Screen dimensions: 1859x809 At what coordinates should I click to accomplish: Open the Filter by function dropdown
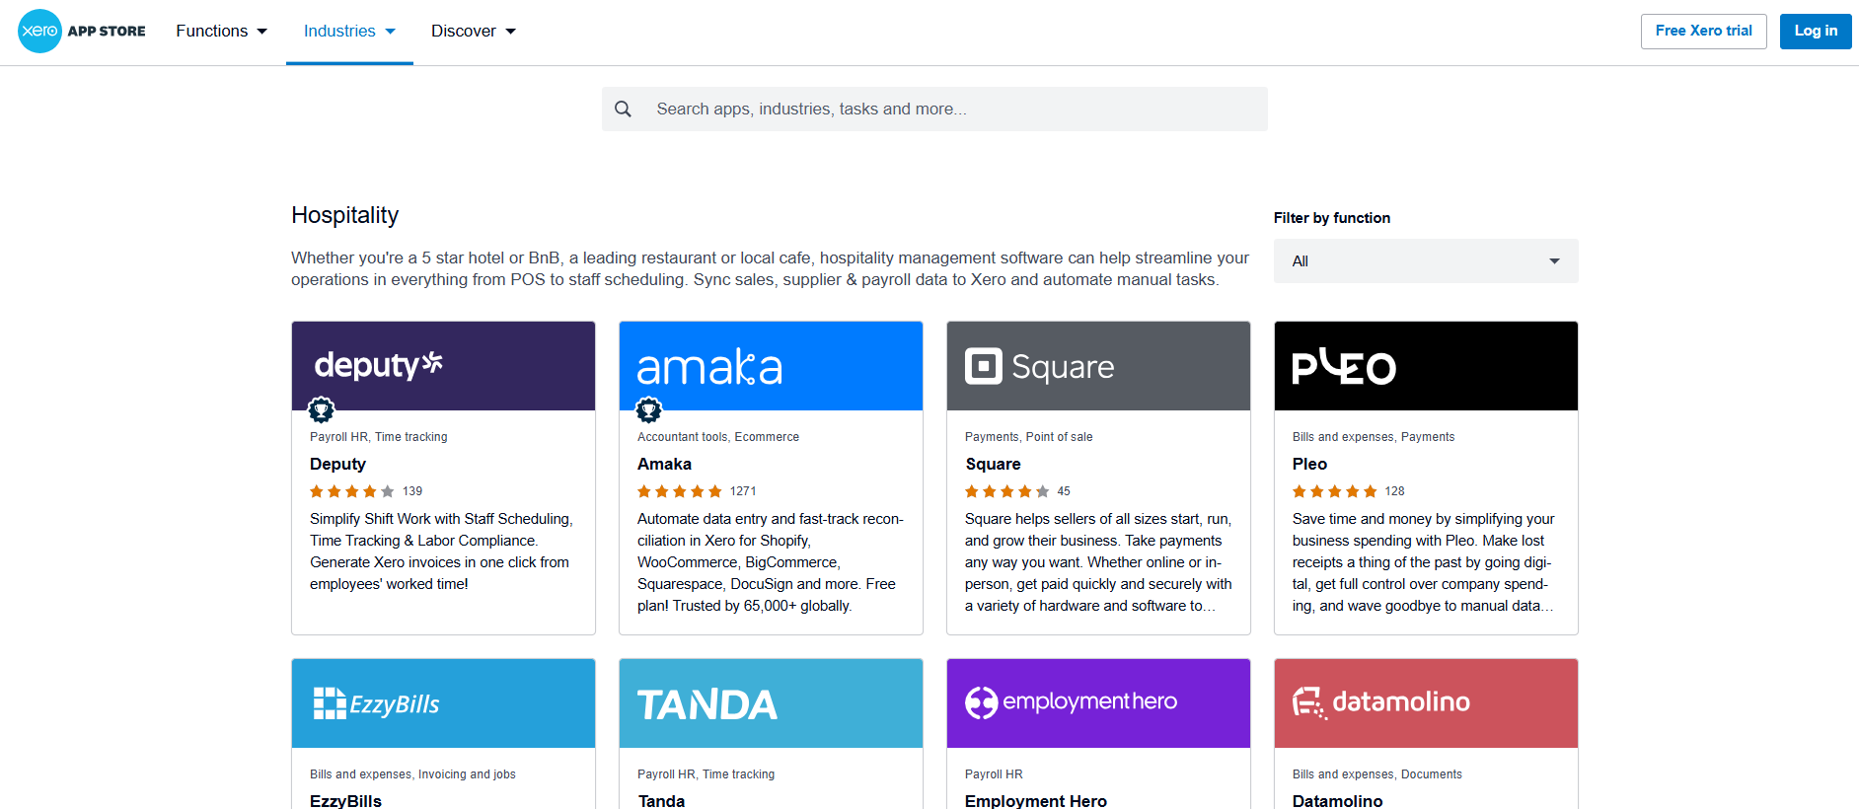[x=1426, y=261]
